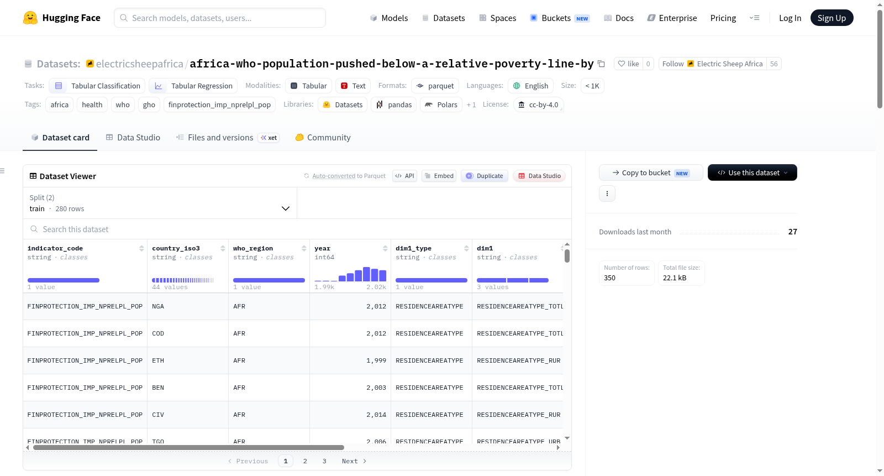Sort the year column with its arrows

[x=386, y=248]
